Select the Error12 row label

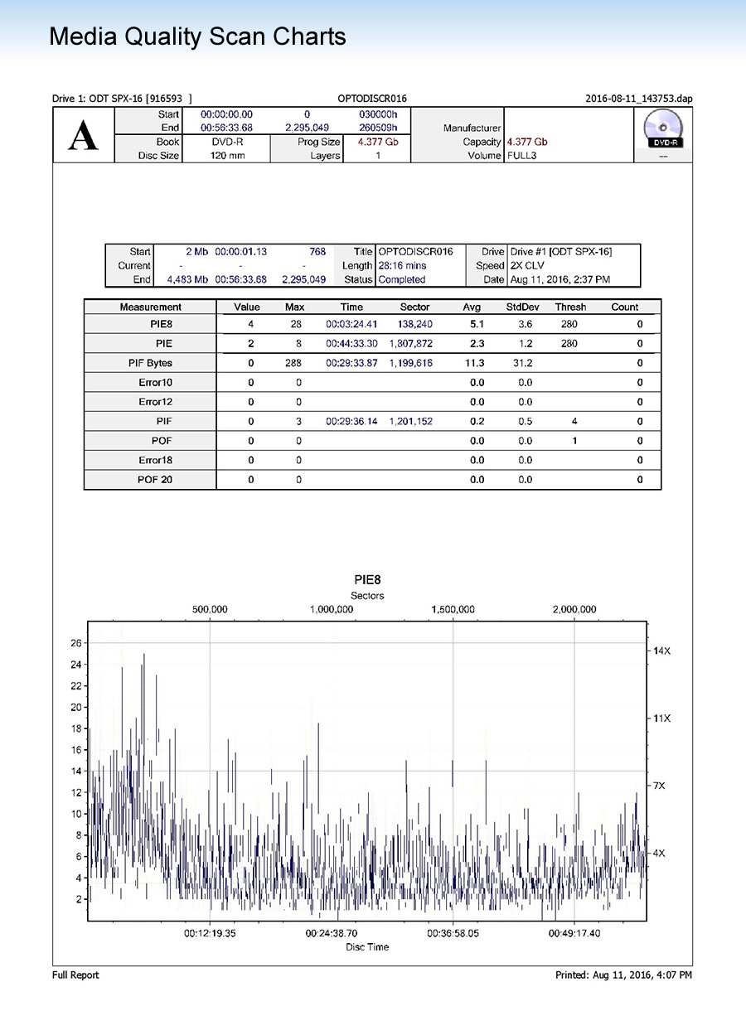click(155, 402)
